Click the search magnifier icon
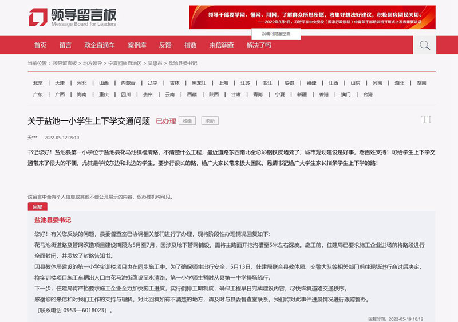The image size is (458, 322). (x=424, y=45)
